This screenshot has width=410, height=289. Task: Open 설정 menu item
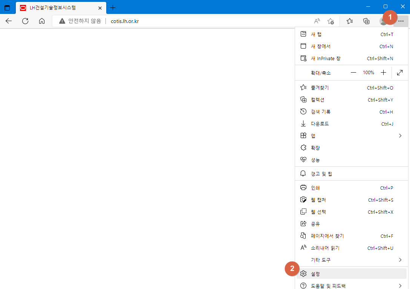(352, 274)
